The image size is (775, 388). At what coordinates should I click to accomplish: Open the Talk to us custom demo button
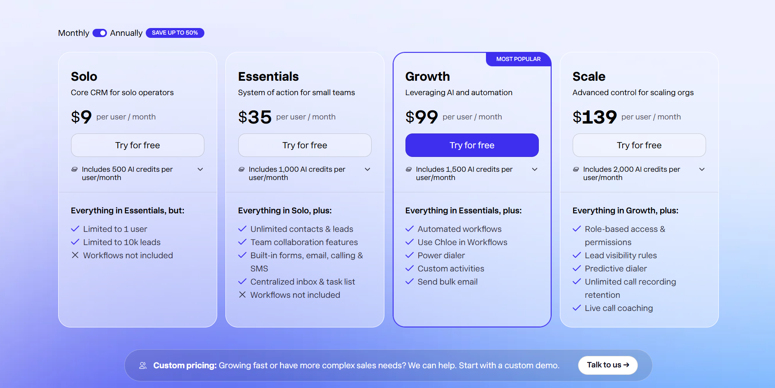click(608, 365)
